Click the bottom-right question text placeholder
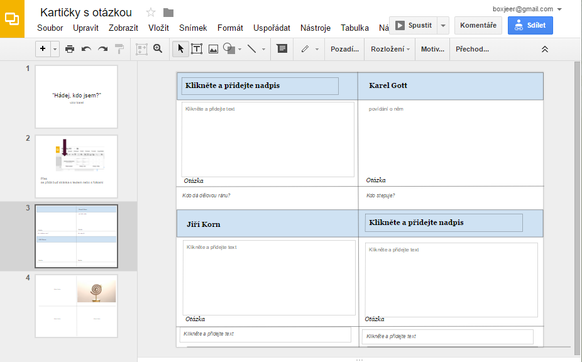The width and height of the screenshot is (582, 362). (447, 336)
